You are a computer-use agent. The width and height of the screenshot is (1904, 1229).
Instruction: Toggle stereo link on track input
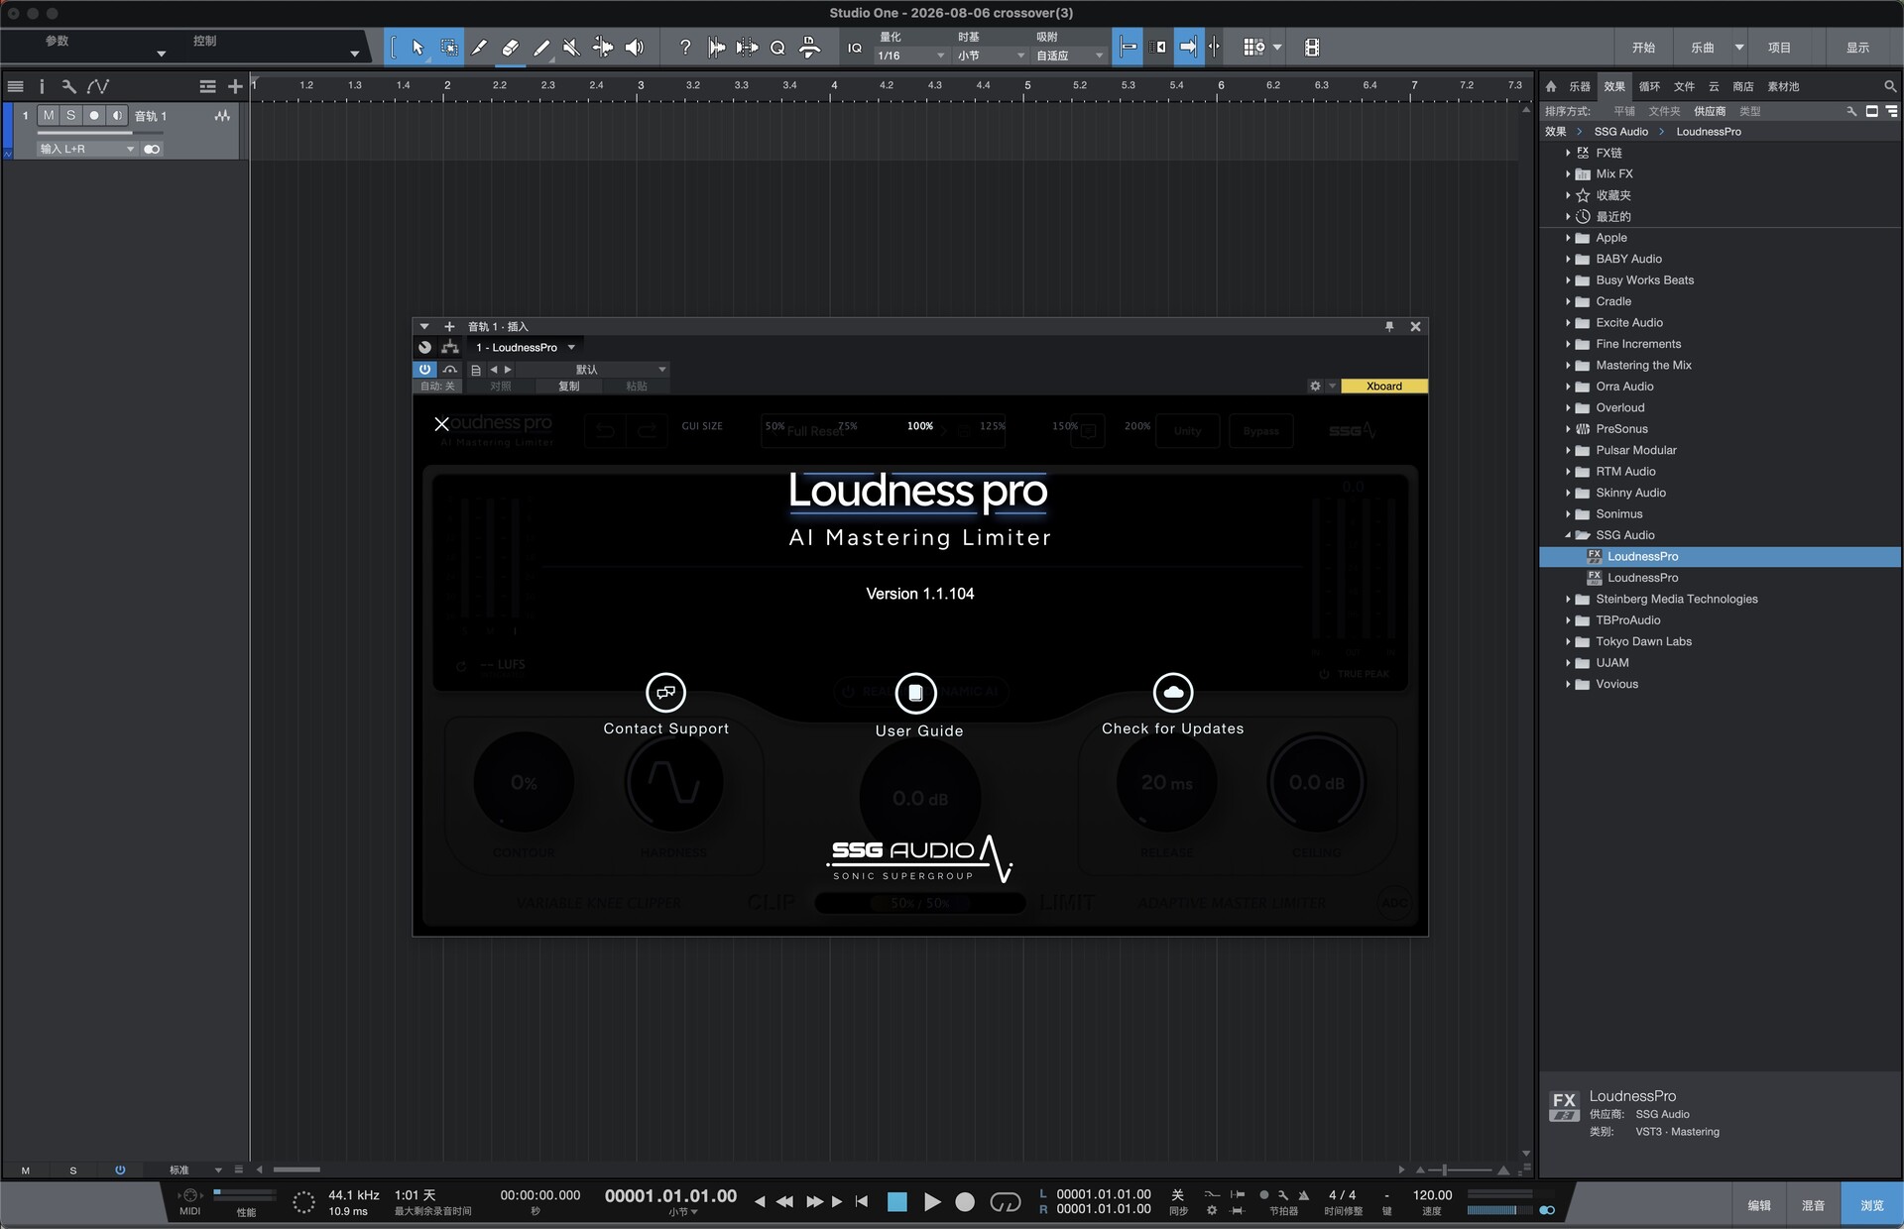(152, 149)
